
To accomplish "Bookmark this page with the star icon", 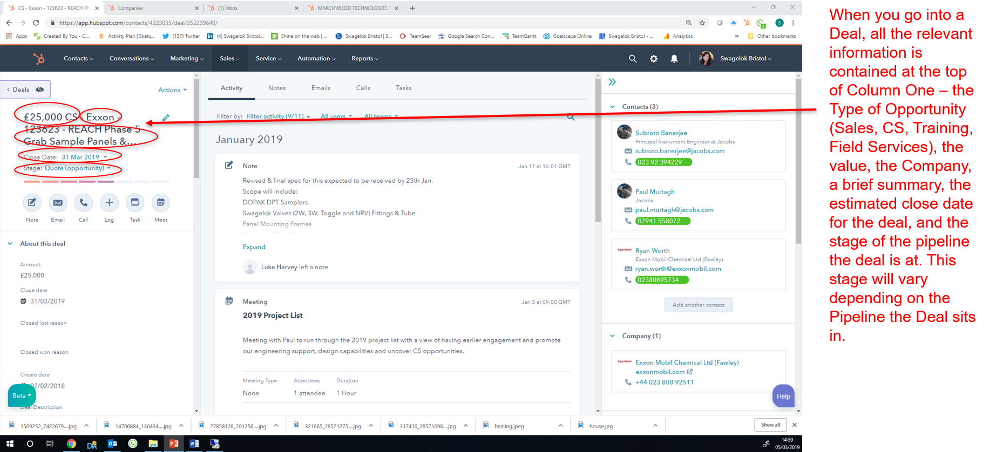I will coord(702,23).
